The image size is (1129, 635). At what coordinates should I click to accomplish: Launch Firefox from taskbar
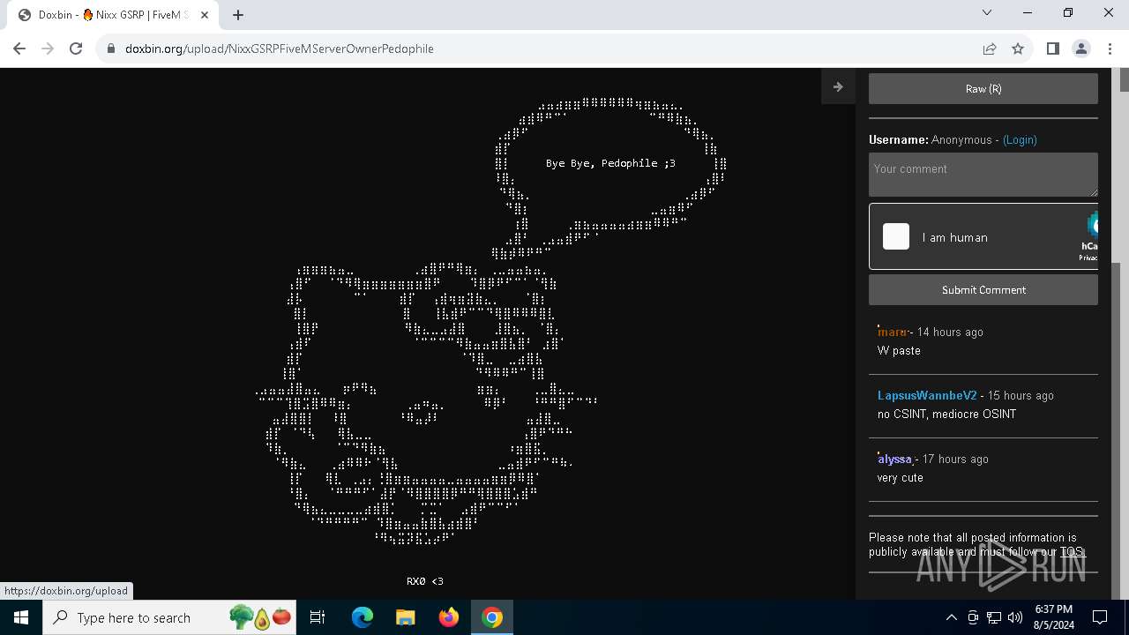(448, 617)
